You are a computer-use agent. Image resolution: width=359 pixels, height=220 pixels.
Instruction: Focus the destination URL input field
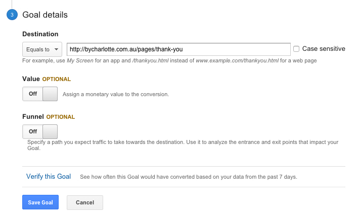coord(178,49)
